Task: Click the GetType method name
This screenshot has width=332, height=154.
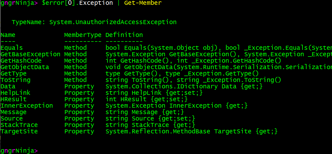Action: pos(13,74)
